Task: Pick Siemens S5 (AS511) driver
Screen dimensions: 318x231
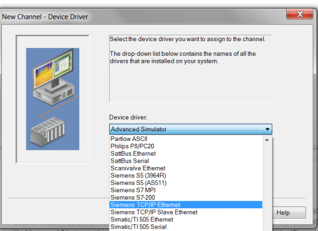Action: tap(186, 183)
